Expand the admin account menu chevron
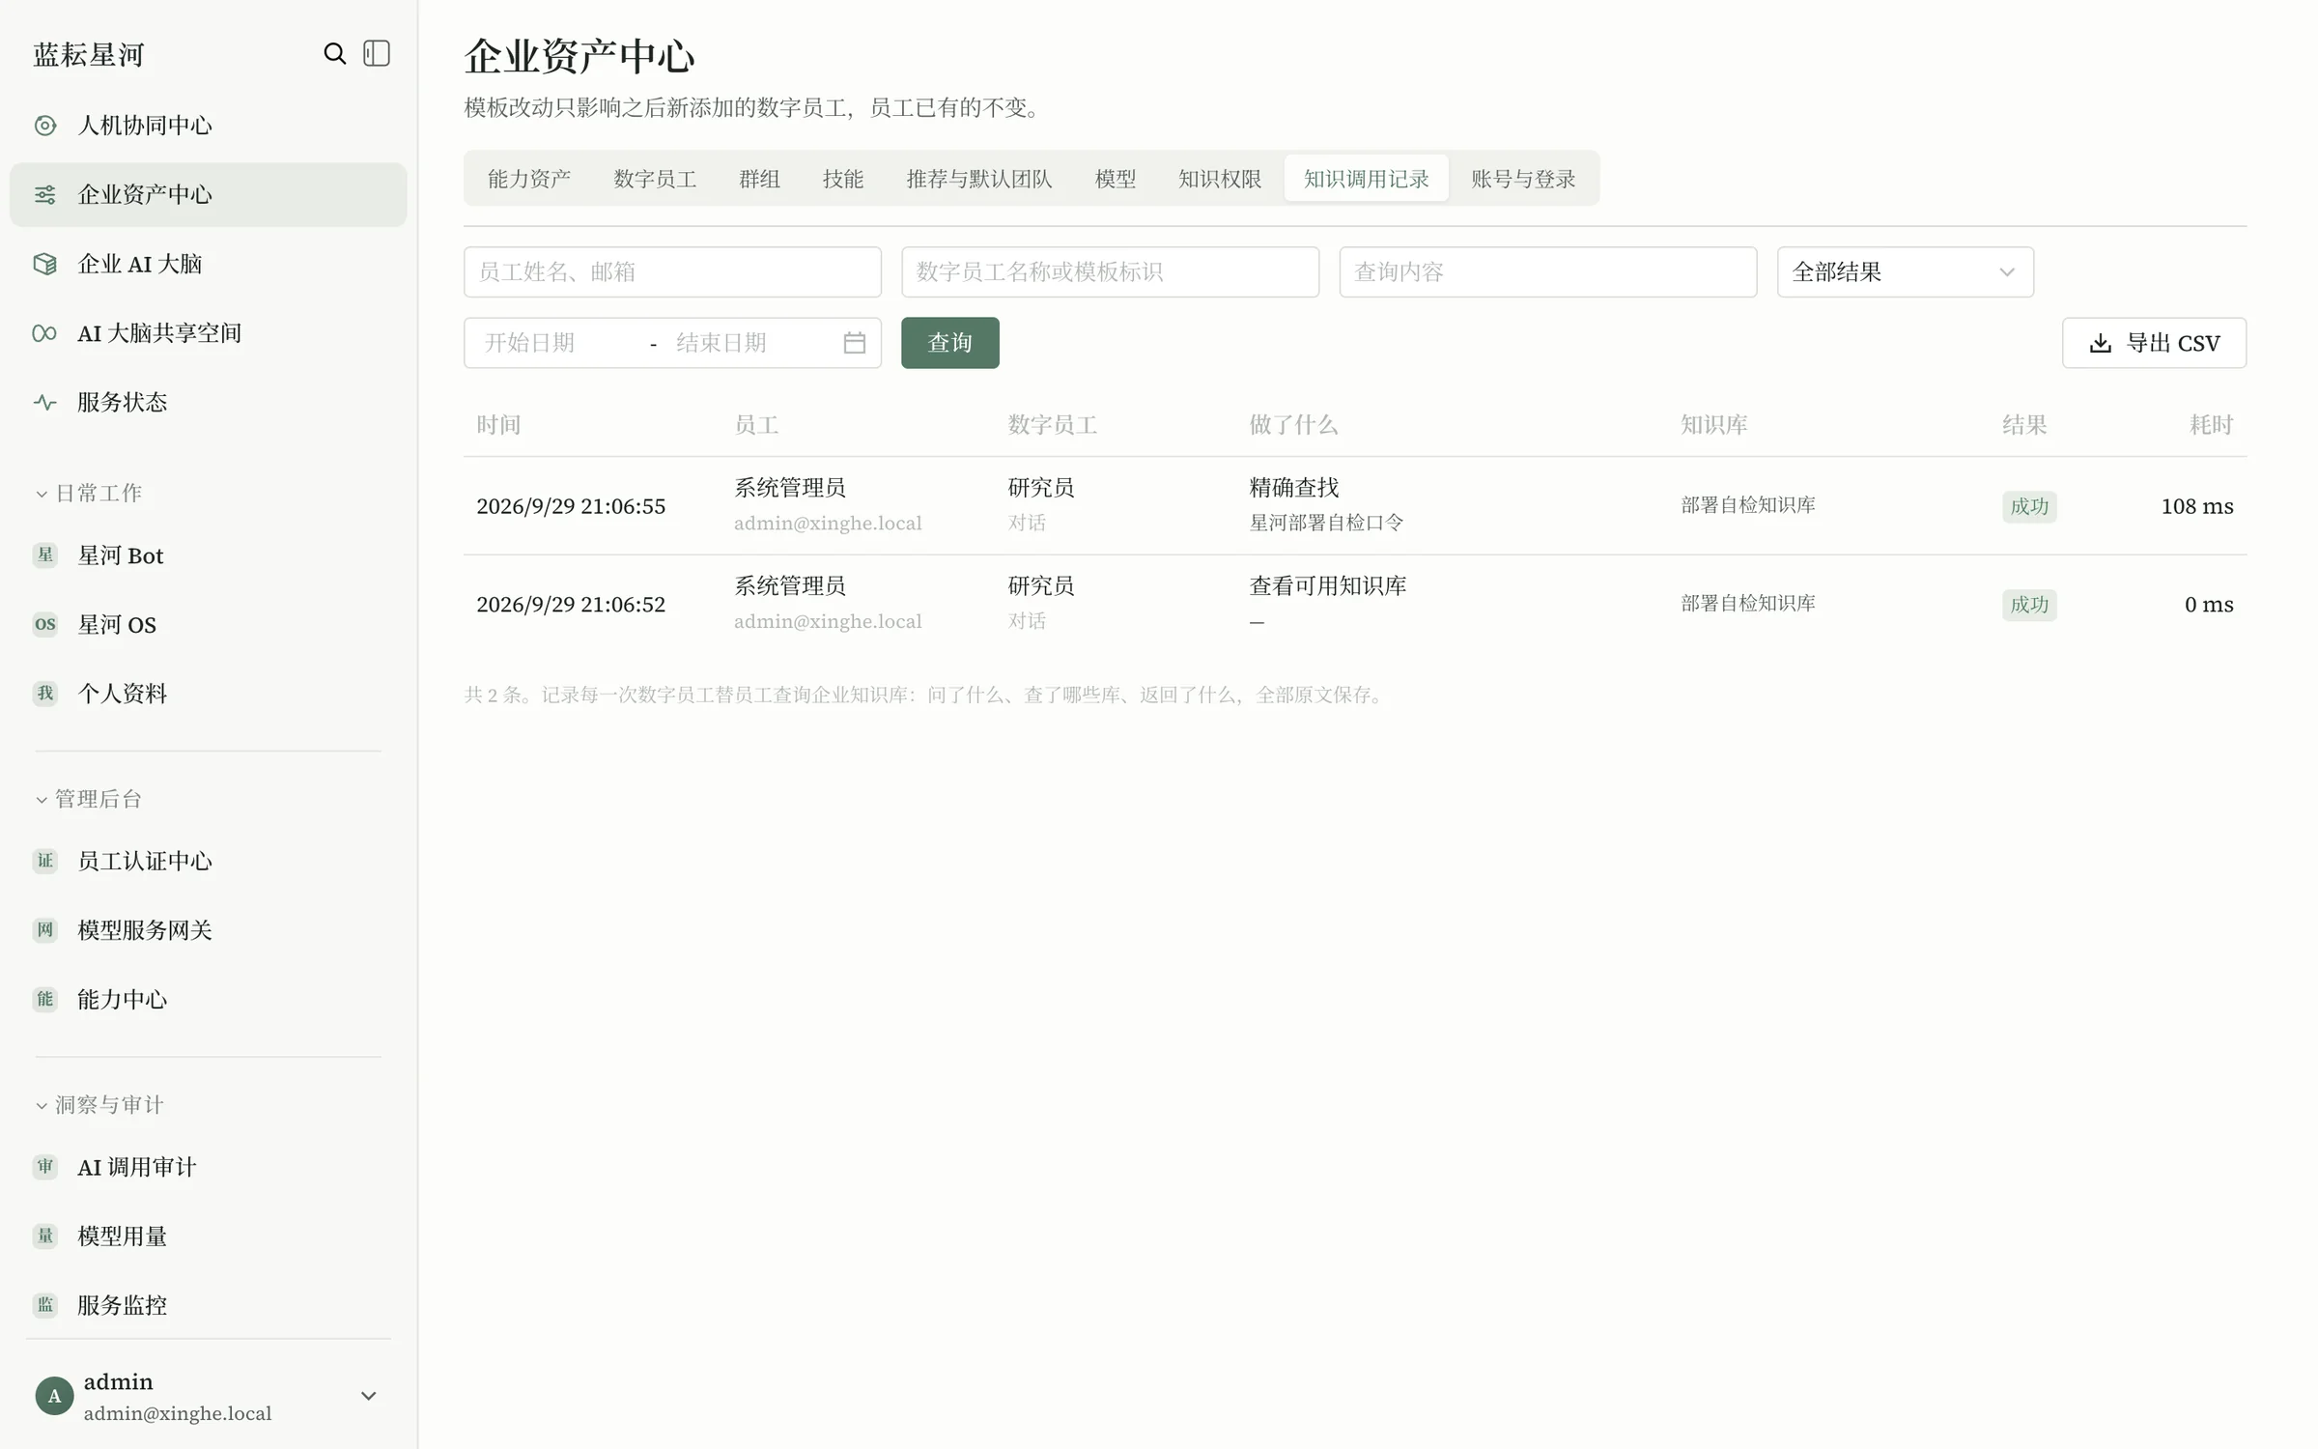The height and width of the screenshot is (1449, 2318). (368, 1396)
